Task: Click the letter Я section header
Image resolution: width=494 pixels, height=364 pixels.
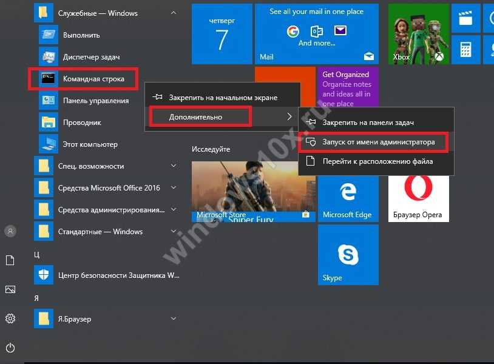Action: click(36, 298)
